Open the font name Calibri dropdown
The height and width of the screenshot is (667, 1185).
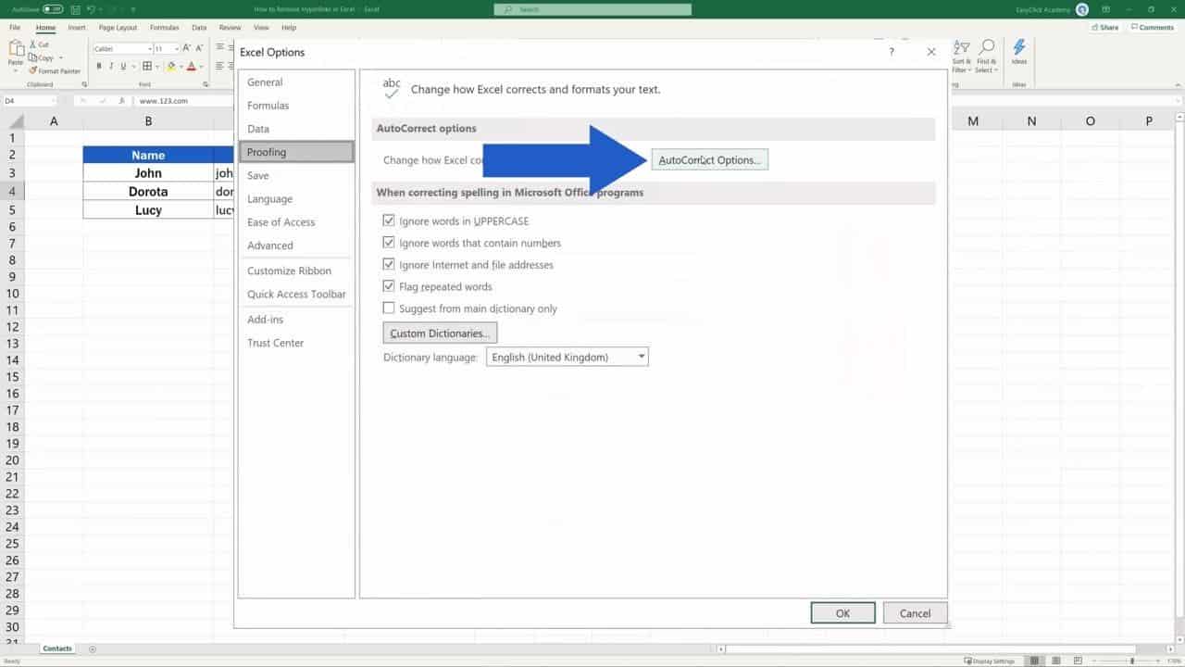click(x=149, y=49)
